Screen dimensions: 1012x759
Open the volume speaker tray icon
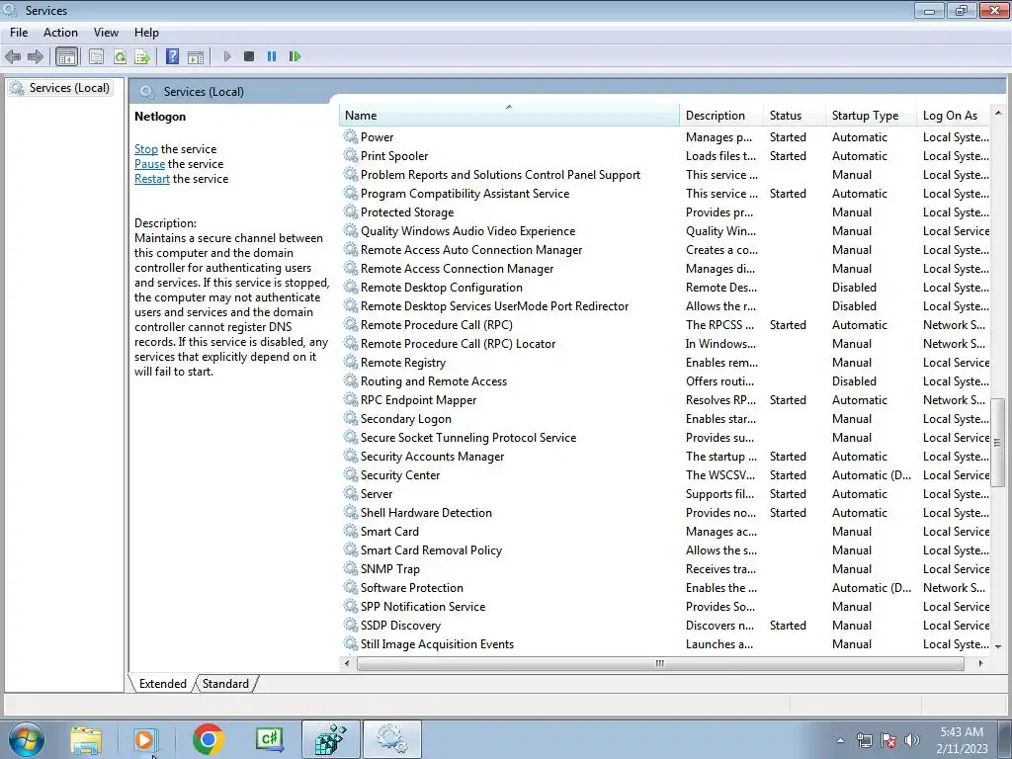point(912,740)
